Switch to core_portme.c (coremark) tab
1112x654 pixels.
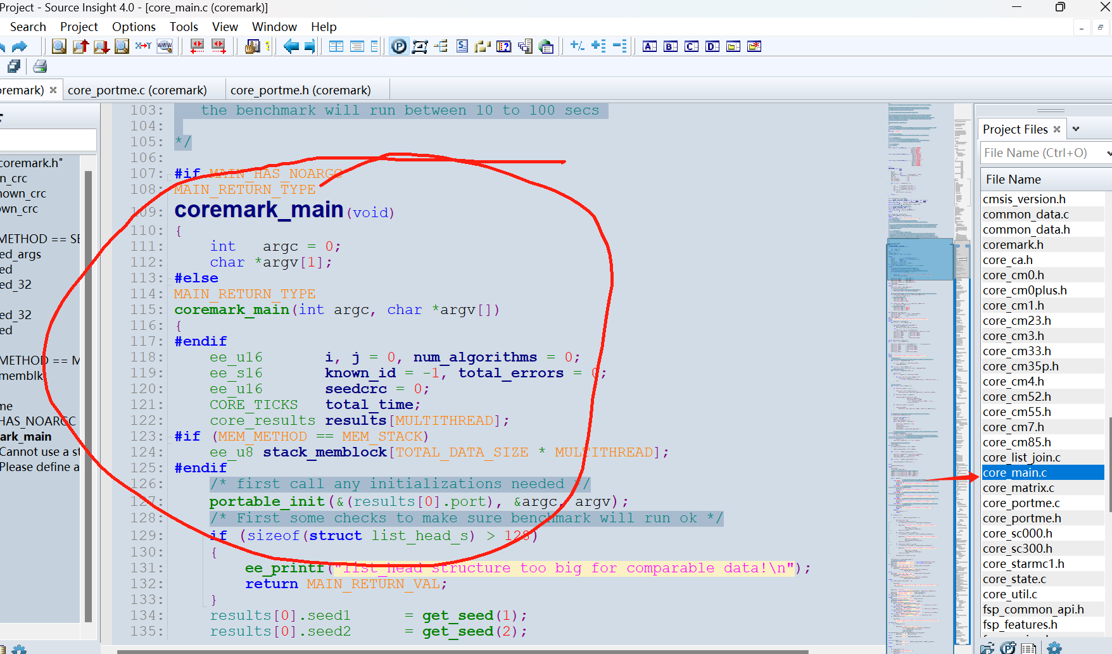tap(137, 90)
